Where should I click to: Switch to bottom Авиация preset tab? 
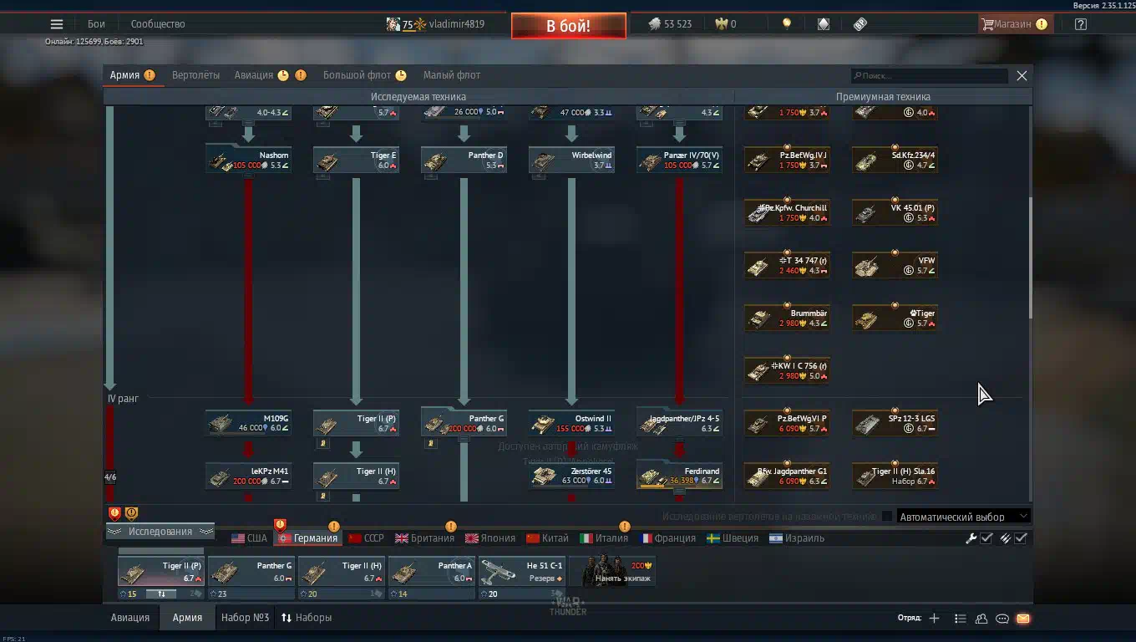[130, 618]
